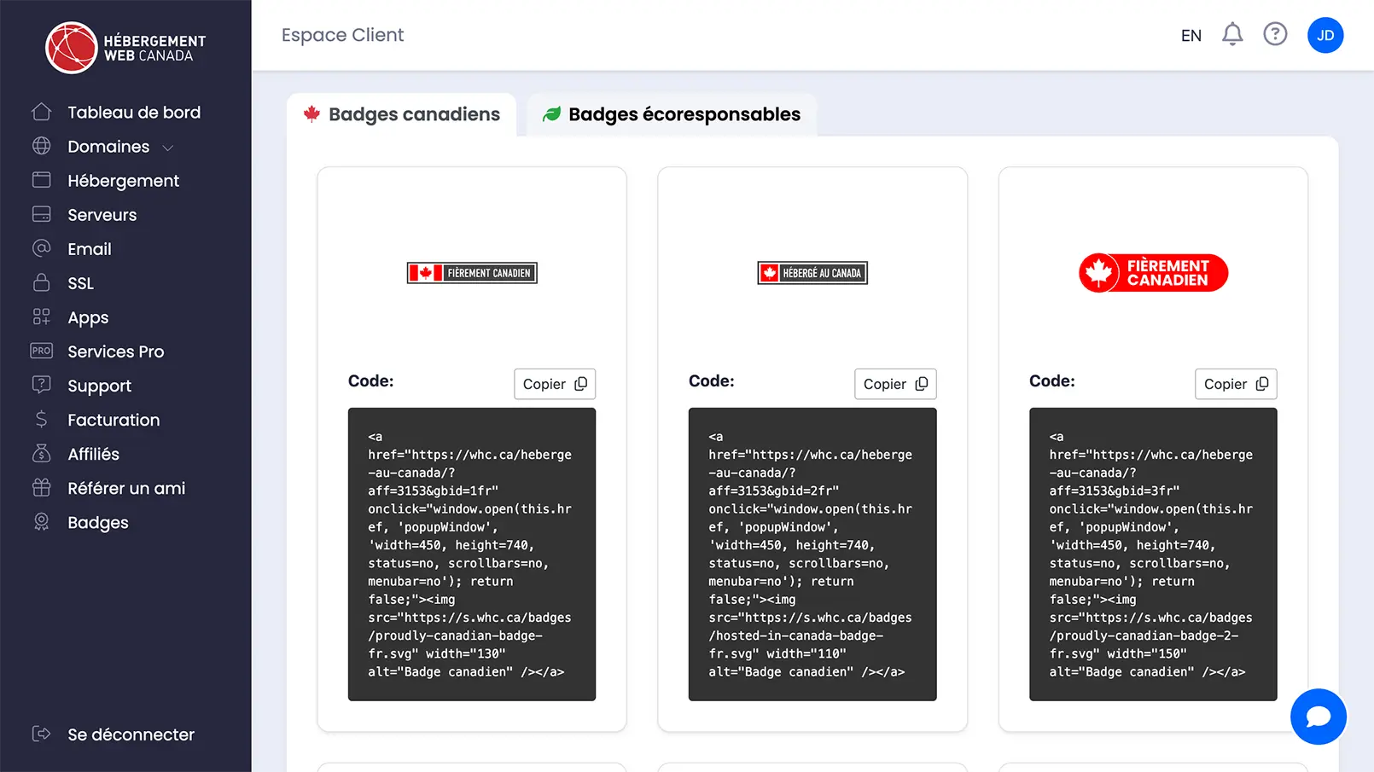Open the Support section

click(x=100, y=386)
